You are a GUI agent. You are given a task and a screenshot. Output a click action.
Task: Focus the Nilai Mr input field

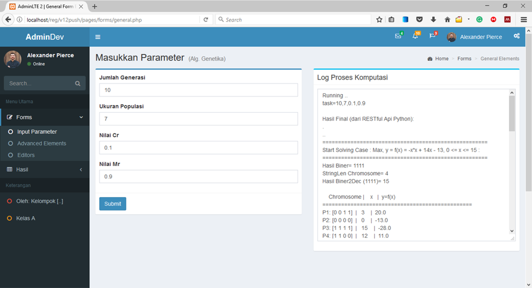click(198, 176)
